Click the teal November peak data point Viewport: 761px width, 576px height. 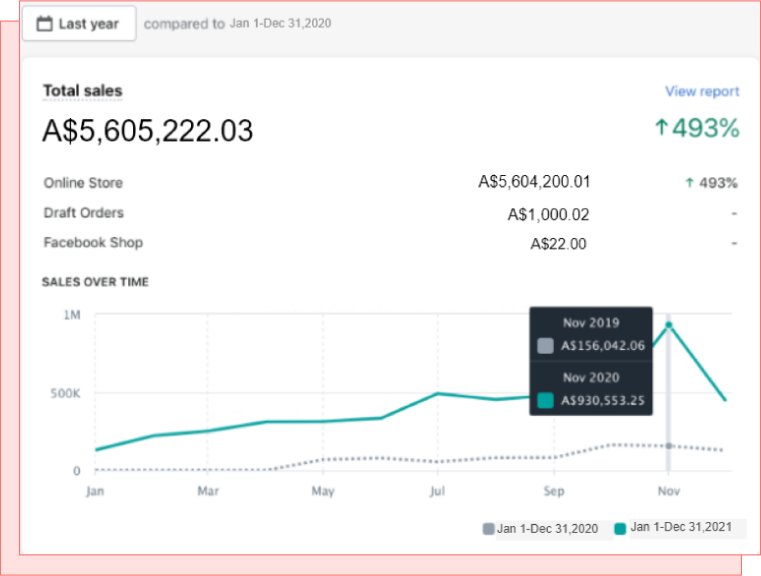click(x=669, y=325)
